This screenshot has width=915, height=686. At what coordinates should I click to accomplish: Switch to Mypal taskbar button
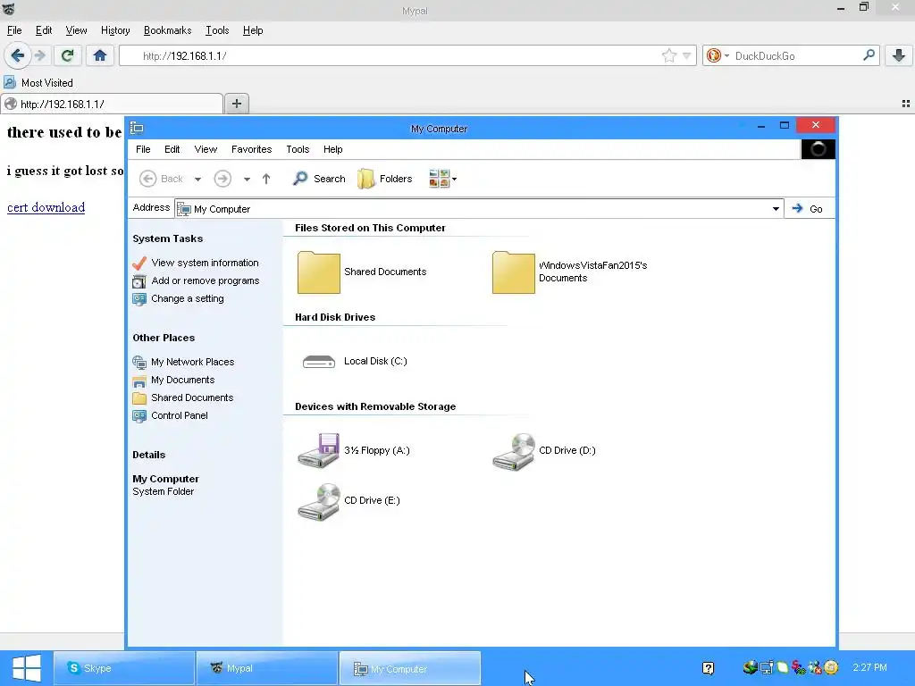[x=267, y=668]
